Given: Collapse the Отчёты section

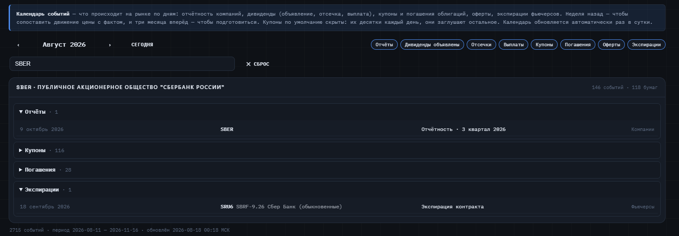Looking at the screenshot, I should [337, 112].
